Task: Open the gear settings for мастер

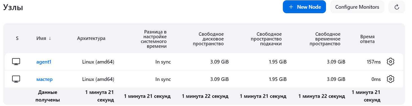Action: (390, 79)
